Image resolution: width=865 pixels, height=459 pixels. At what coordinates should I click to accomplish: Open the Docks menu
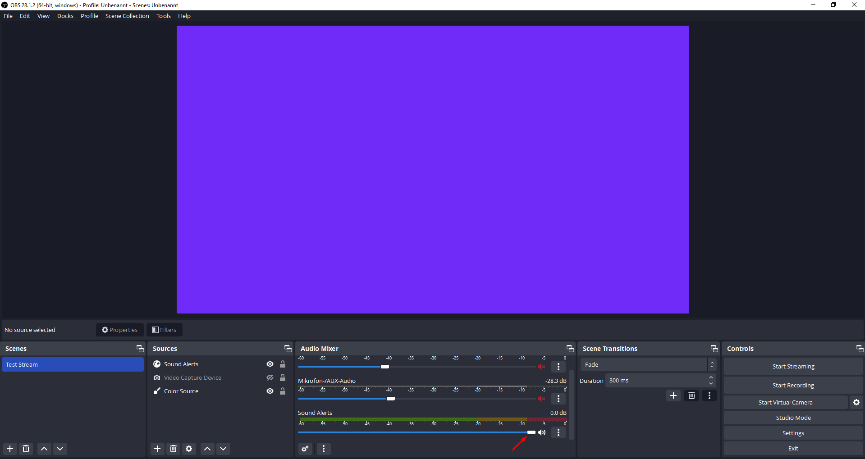click(65, 16)
